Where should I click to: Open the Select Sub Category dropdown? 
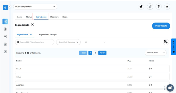68,42
